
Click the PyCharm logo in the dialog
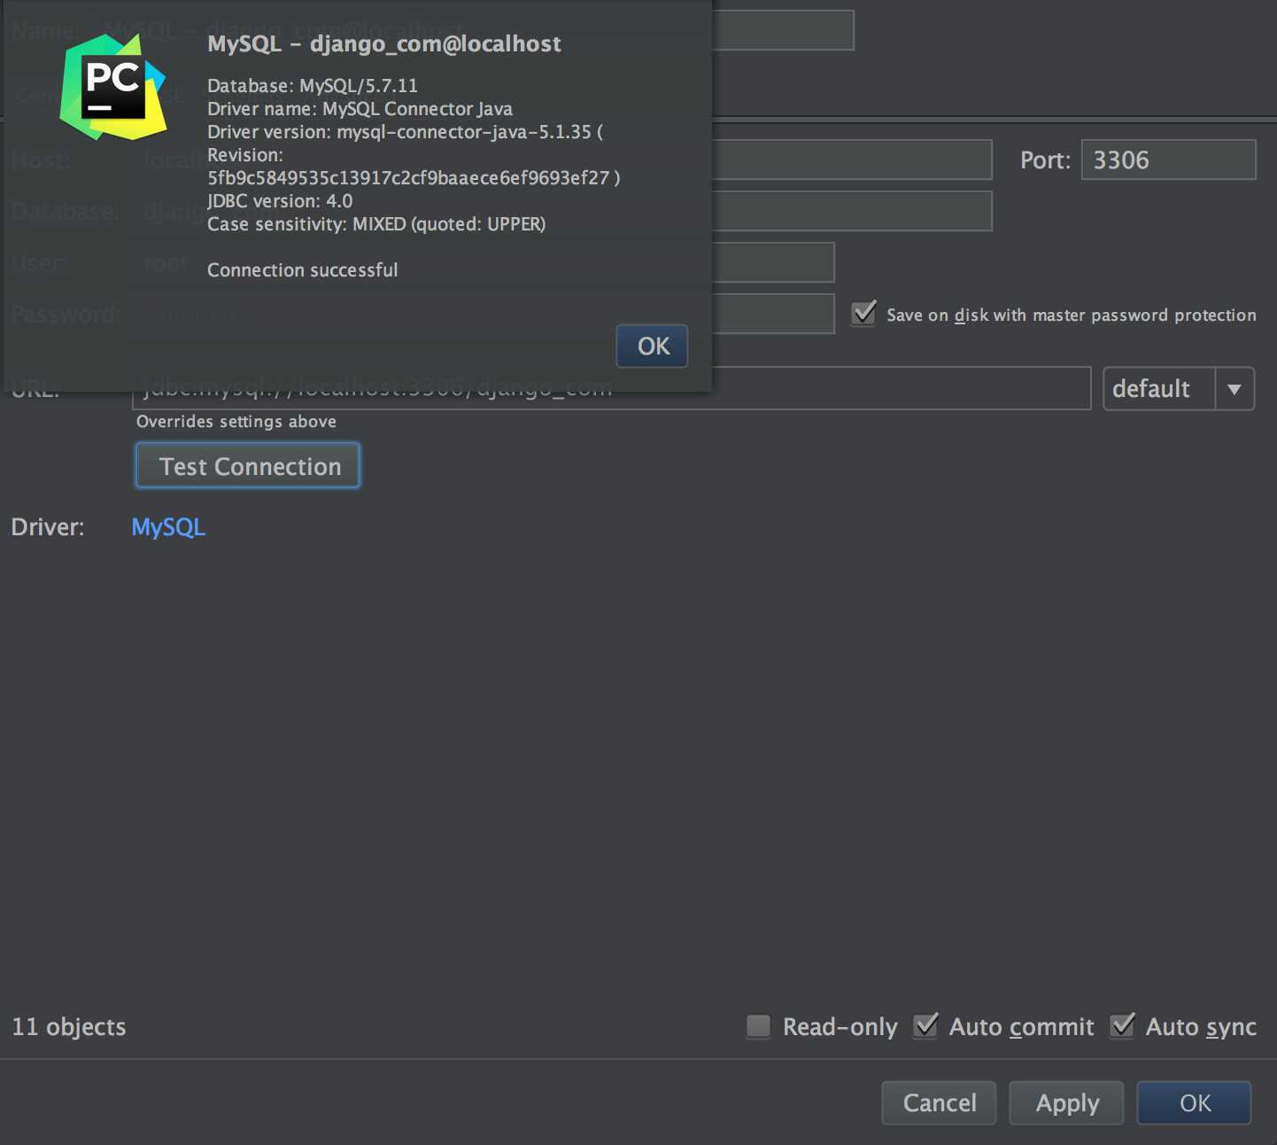coord(113,87)
